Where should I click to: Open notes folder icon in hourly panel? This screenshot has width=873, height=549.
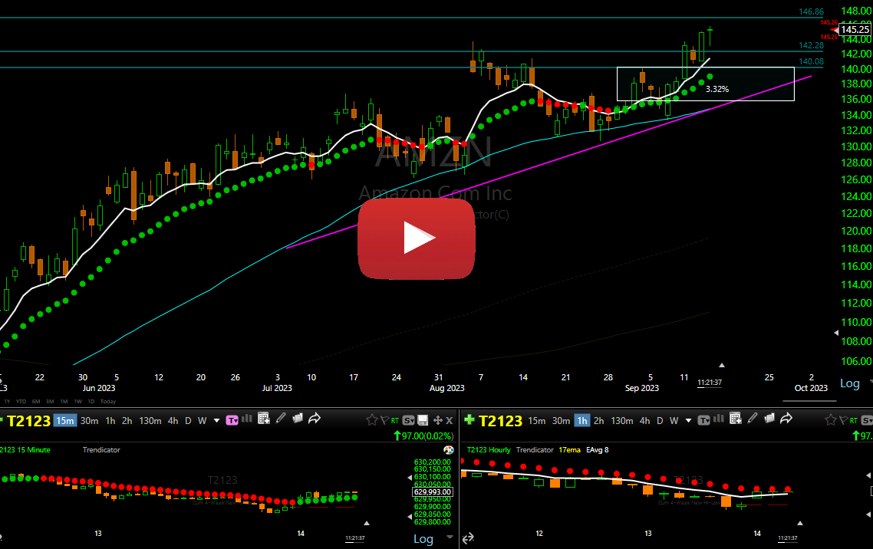769,419
